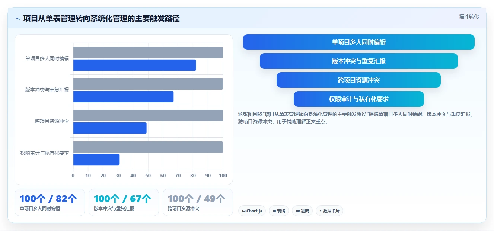
Task: Select the 版本冲突与重复汇报 funnel stage
Action: coord(358,61)
